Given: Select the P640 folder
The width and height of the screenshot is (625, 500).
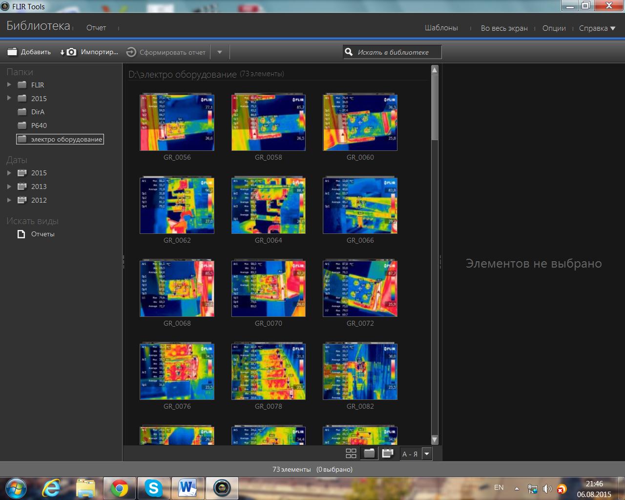Looking at the screenshot, I should [x=39, y=125].
